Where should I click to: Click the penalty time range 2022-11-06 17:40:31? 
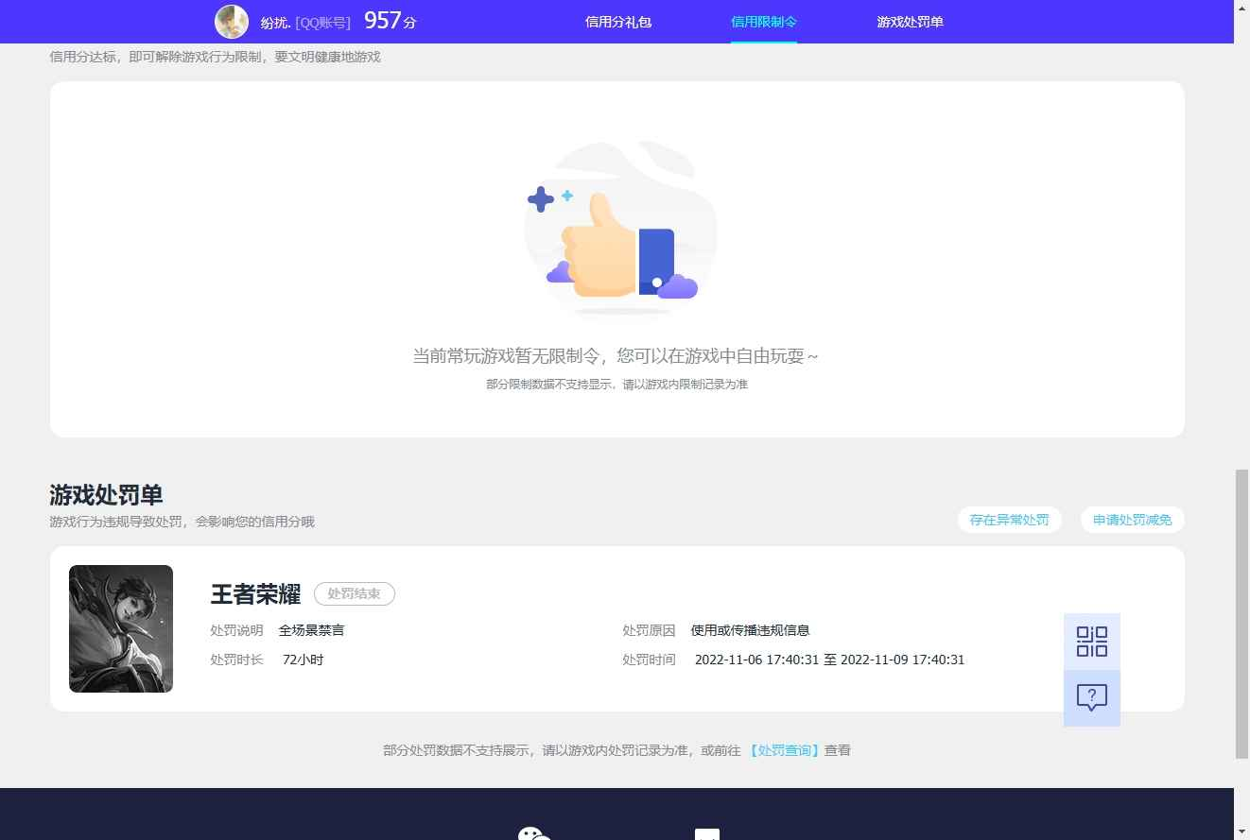[x=830, y=660]
